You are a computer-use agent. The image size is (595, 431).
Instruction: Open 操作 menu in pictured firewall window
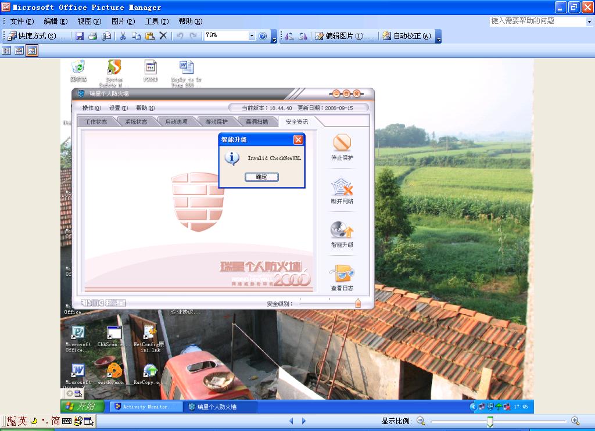point(91,108)
